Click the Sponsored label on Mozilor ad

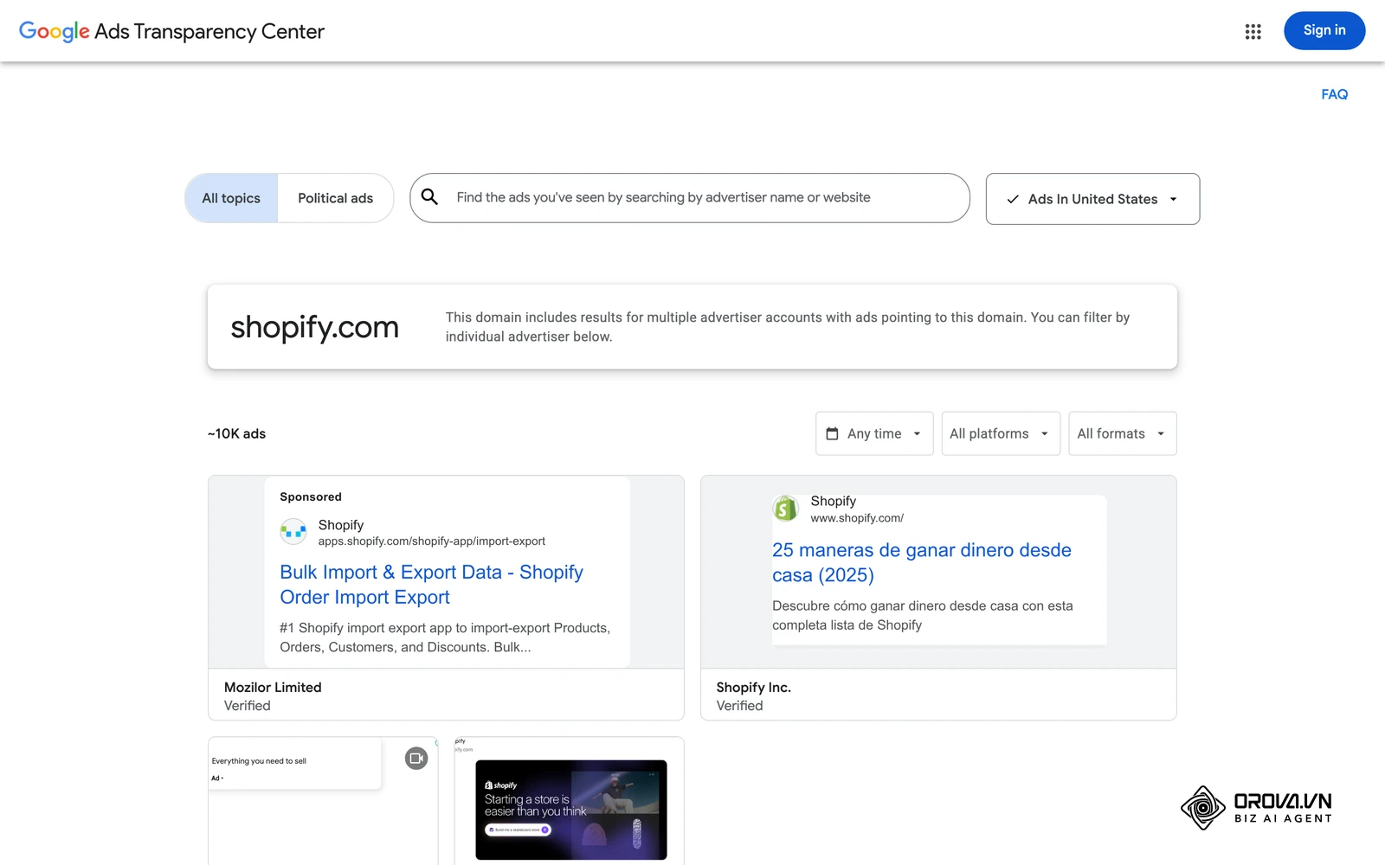[x=311, y=497]
